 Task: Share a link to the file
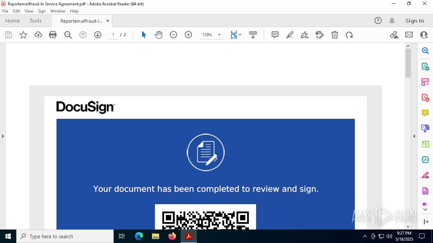(x=394, y=35)
